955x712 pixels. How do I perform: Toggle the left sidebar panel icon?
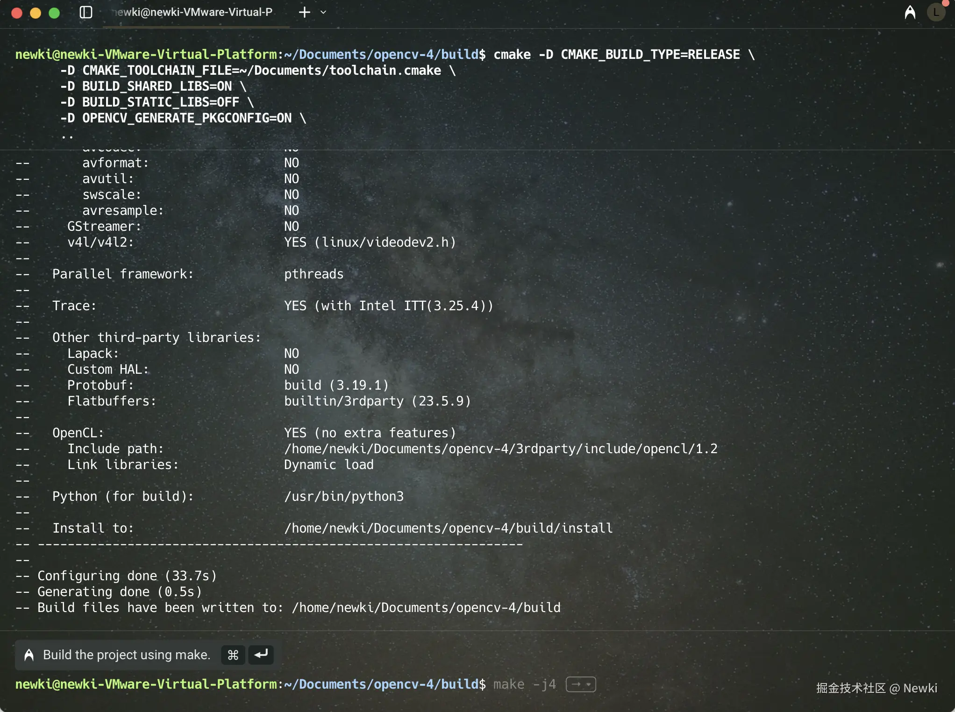86,13
